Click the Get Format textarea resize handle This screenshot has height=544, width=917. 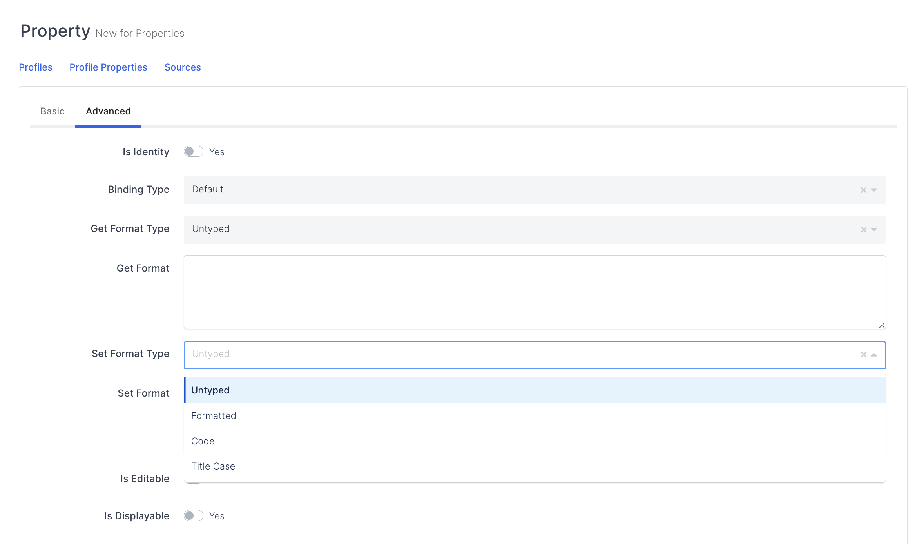[882, 325]
